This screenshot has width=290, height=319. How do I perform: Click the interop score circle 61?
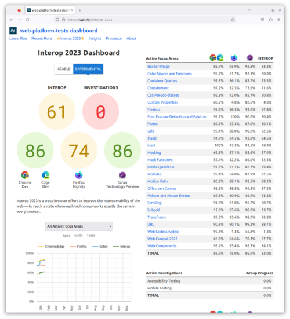[57, 111]
